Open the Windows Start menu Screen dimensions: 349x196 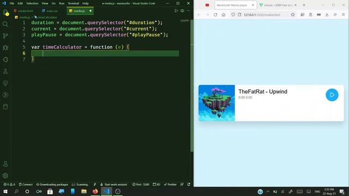(x=5, y=191)
